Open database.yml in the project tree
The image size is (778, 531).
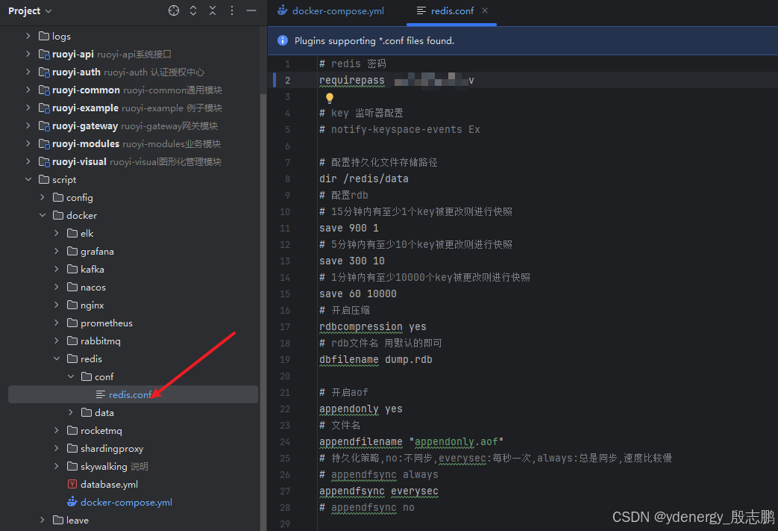[109, 485]
